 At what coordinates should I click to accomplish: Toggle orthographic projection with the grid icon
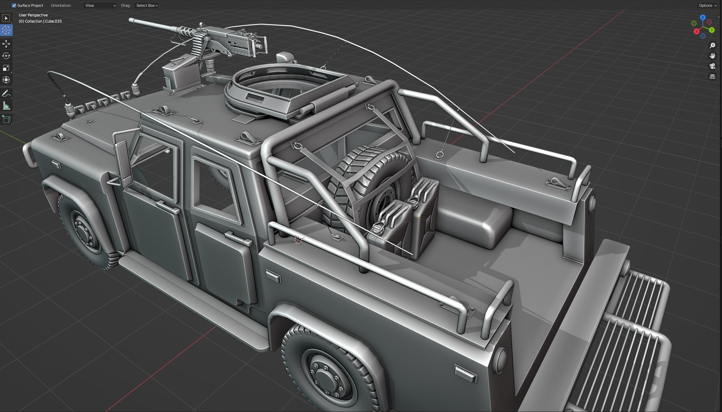712,76
